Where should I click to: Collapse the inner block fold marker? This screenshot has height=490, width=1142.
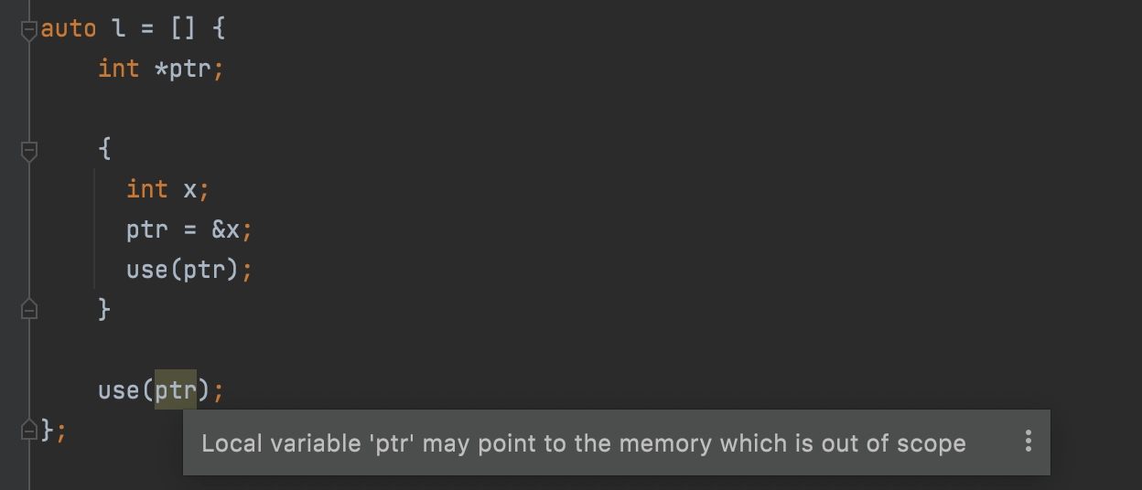29,151
